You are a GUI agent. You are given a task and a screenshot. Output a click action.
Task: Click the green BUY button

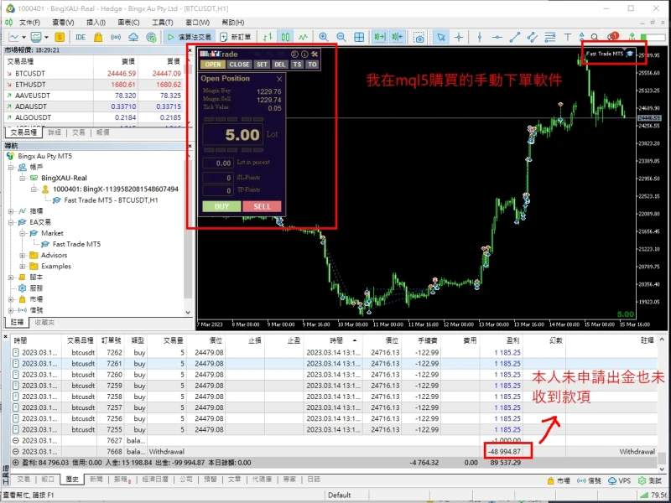222,206
